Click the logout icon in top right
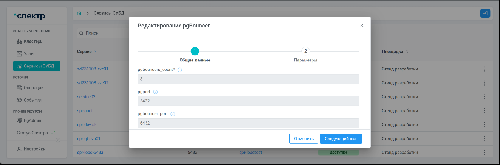 click(x=485, y=13)
